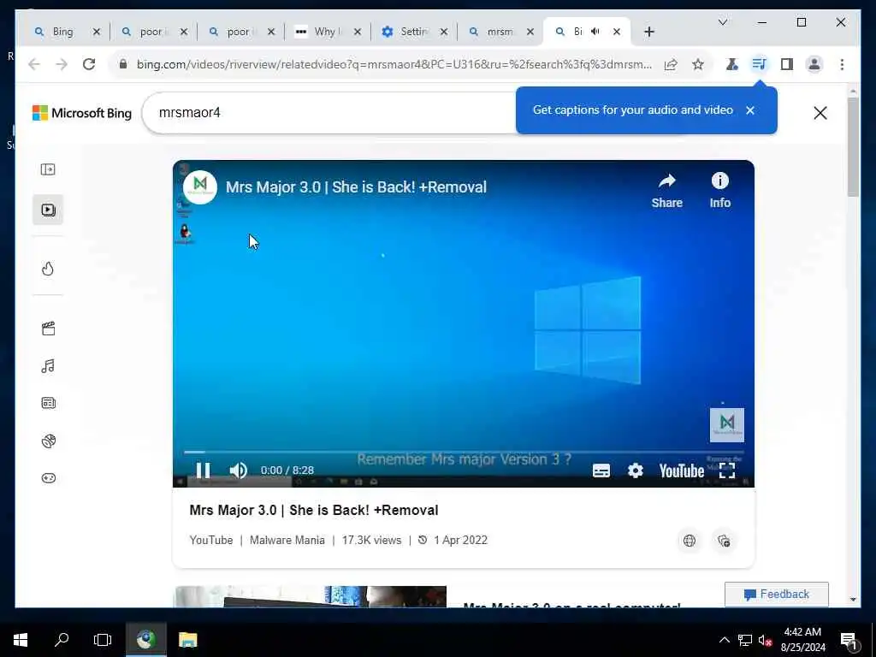Click the page vertical scrollbar thumb

[x=853, y=147]
